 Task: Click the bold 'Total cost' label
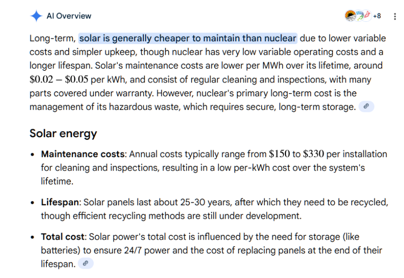point(63,237)
